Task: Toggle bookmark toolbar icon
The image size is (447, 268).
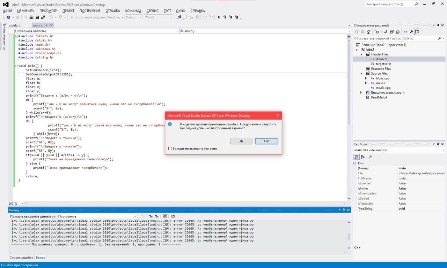Action: (x=219, y=17)
